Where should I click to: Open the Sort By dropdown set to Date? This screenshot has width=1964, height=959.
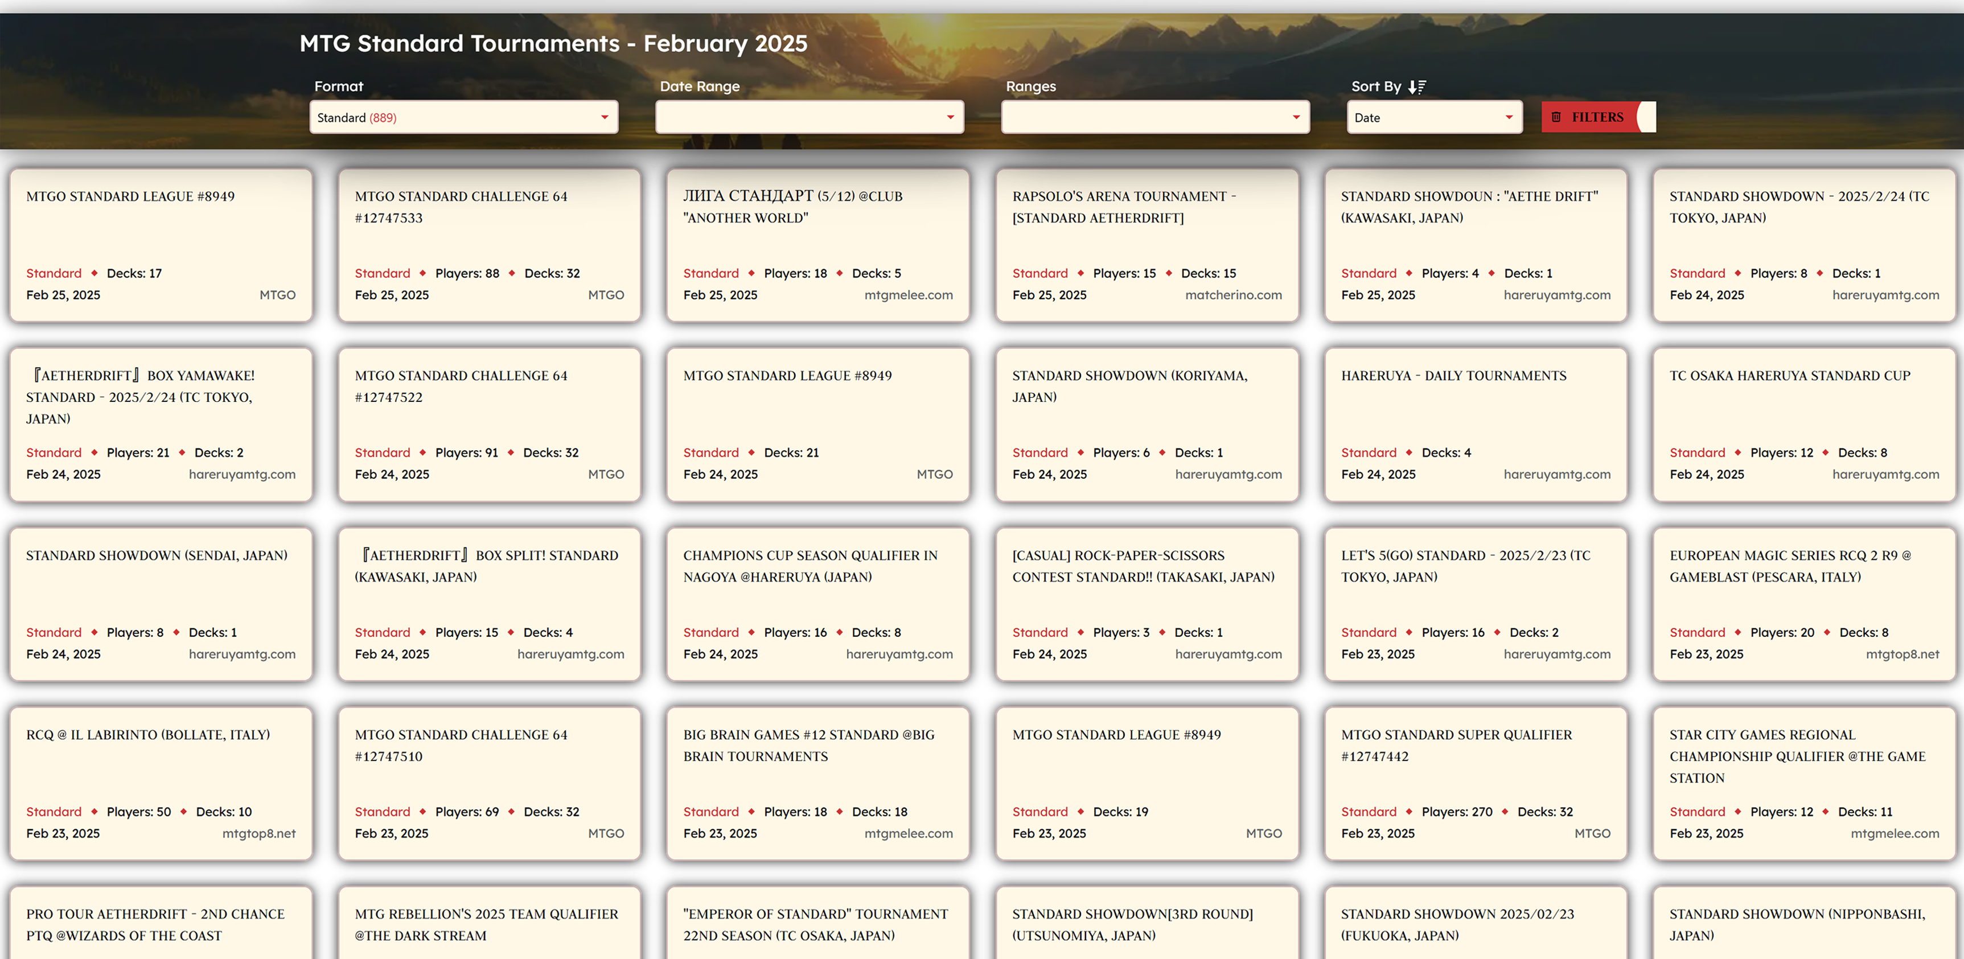(1434, 117)
